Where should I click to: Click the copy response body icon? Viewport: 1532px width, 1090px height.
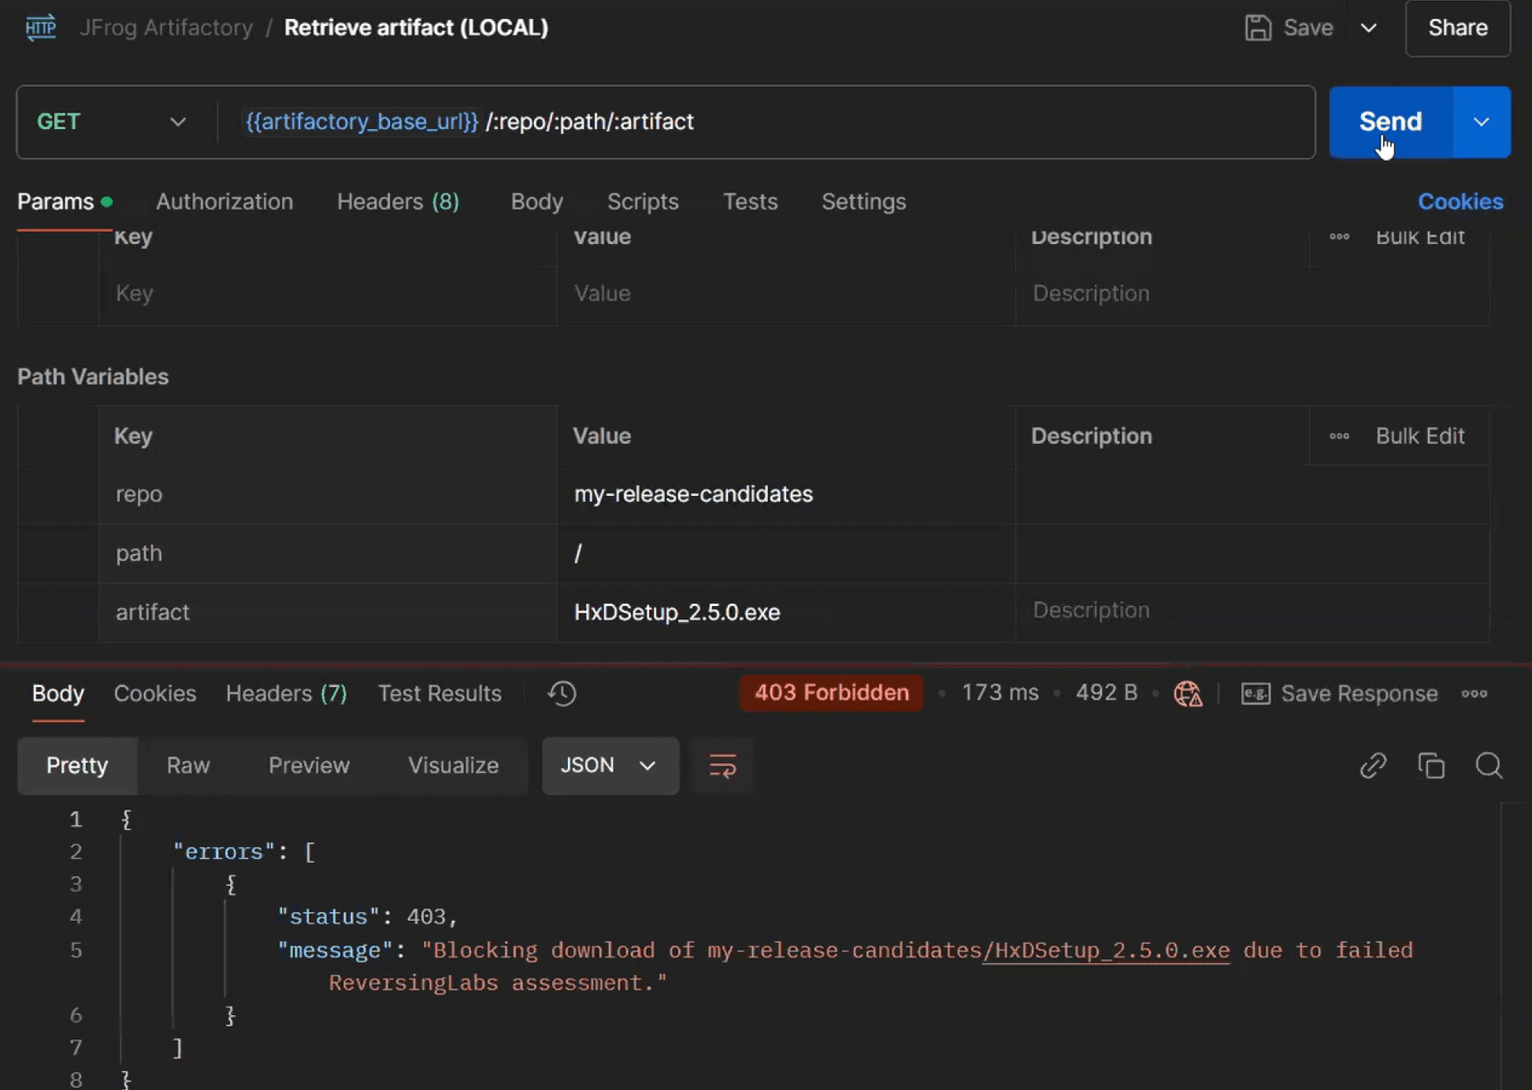[1430, 765]
